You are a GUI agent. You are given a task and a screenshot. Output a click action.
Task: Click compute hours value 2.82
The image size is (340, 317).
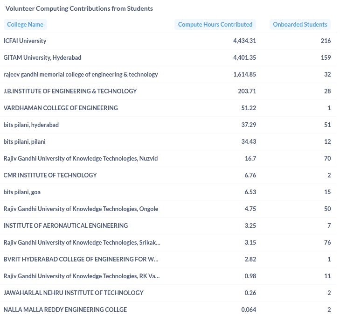(250, 259)
